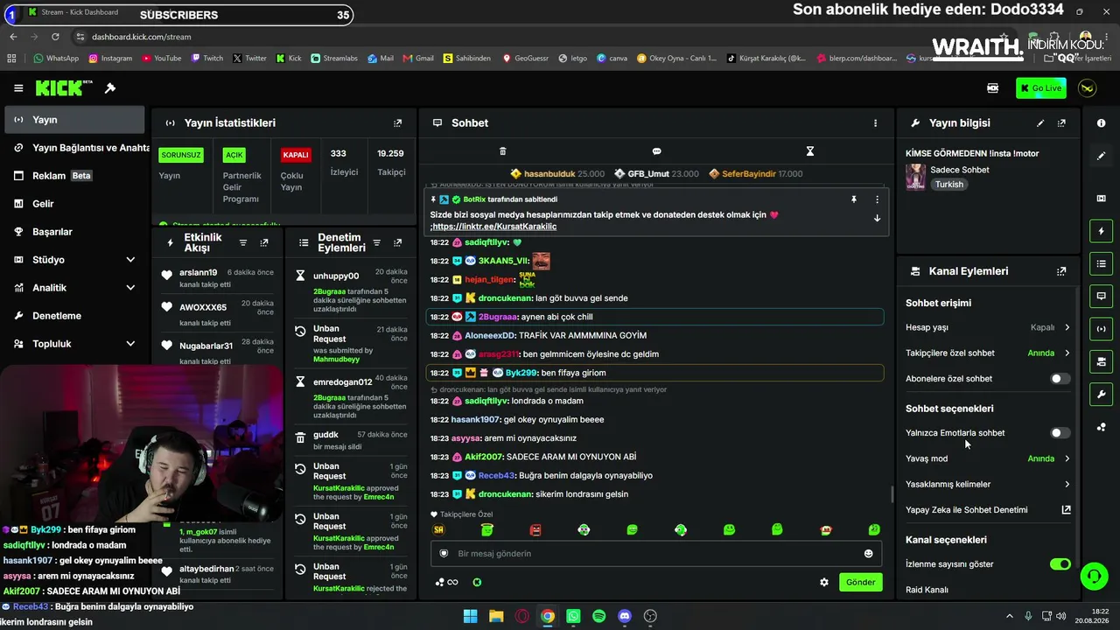Click the lightning bolt icon in the right sidebar
1120x630 pixels.
[x=1101, y=231]
